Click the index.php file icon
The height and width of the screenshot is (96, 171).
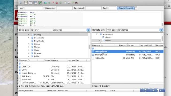click(93, 58)
